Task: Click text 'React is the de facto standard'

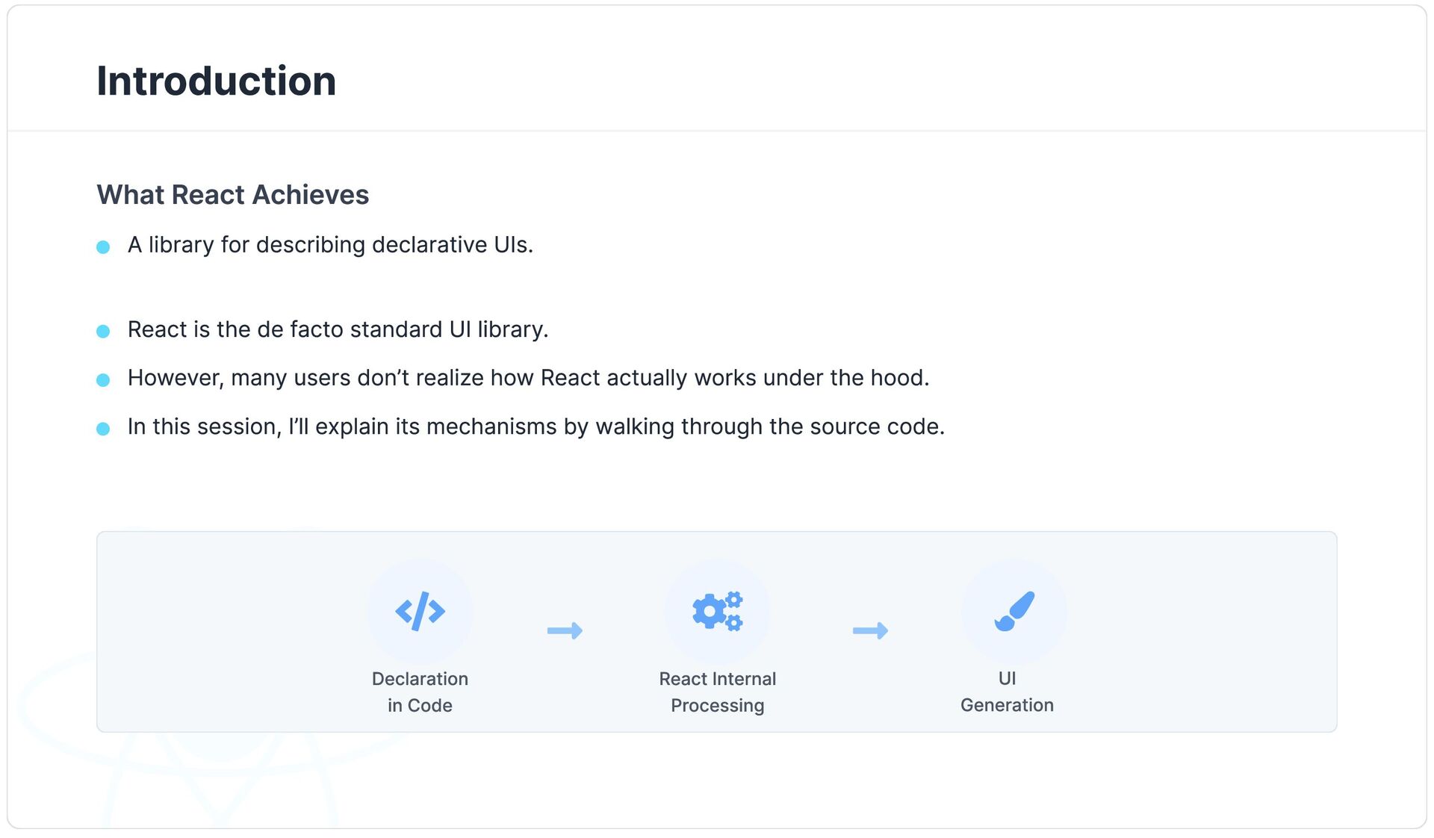Action: [285, 329]
